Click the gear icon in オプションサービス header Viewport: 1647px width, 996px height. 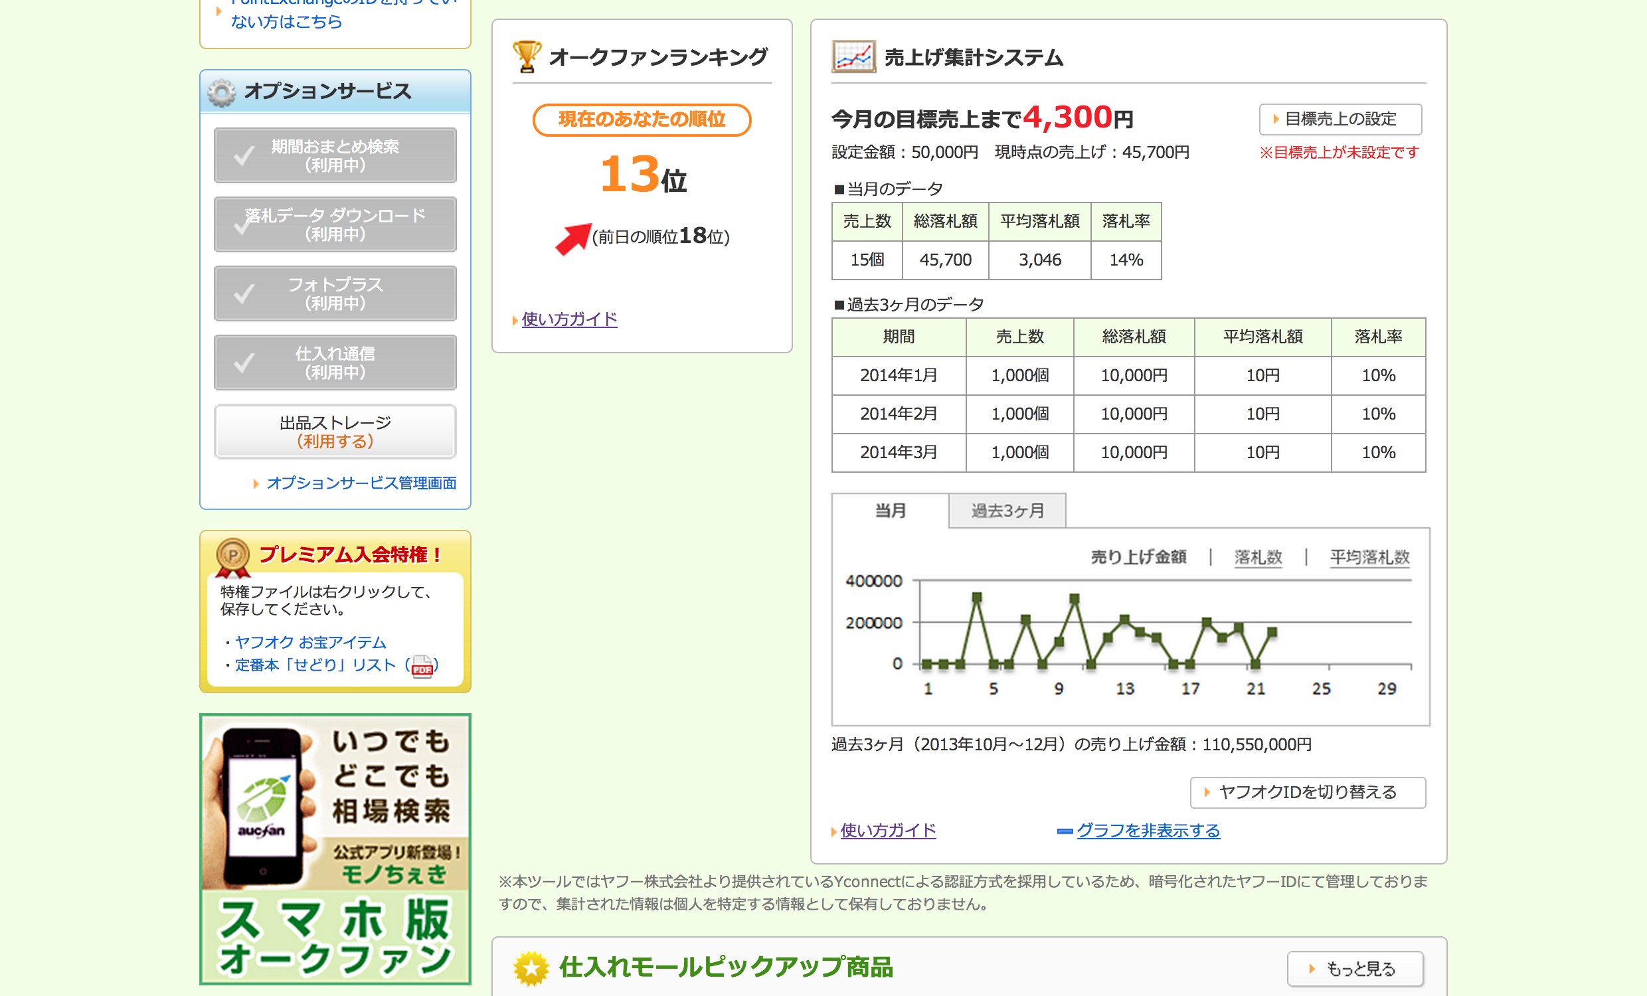coord(221,92)
